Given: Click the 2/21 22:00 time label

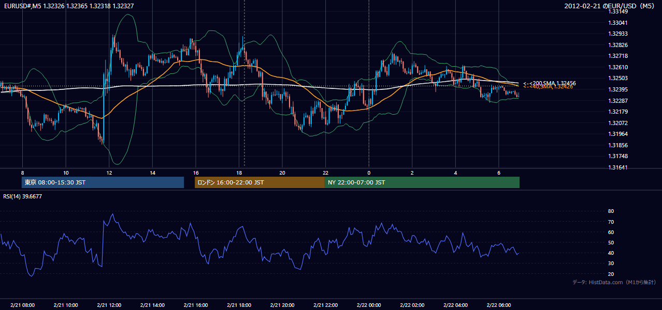Looking at the screenshot, I should pyautogui.click(x=325, y=305).
